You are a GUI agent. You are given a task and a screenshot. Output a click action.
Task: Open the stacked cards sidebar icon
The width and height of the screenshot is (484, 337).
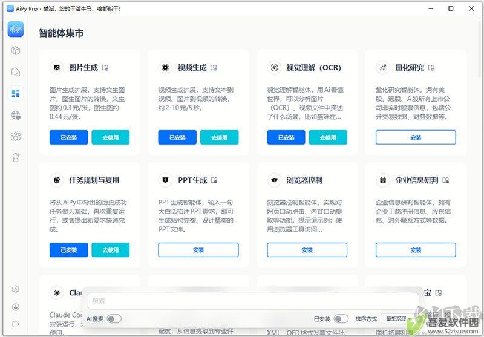[x=16, y=50]
